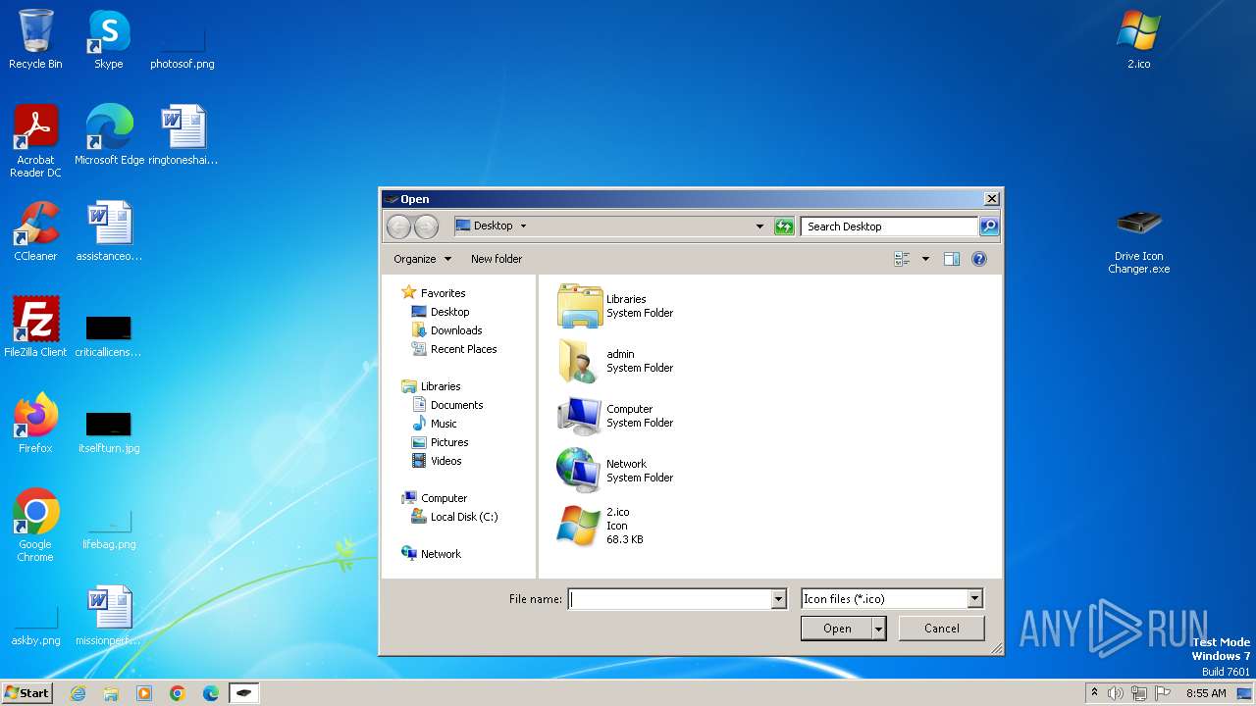Open Firefox desktop shortcut
Viewport: 1256px width, 706px height.
[x=35, y=423]
